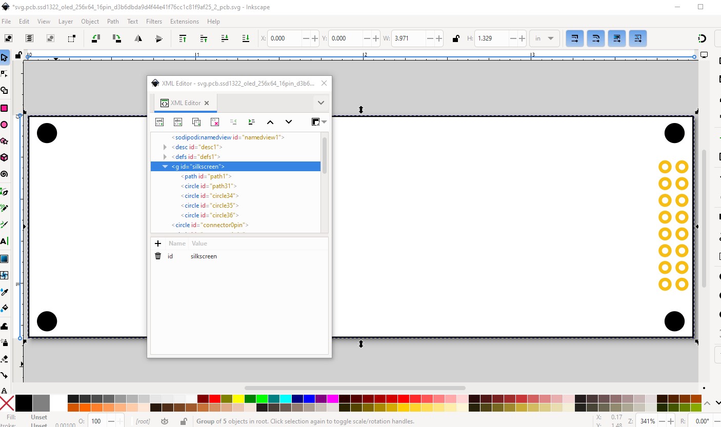Open the Filters menu
This screenshot has height=427, width=721.
coord(154,22)
